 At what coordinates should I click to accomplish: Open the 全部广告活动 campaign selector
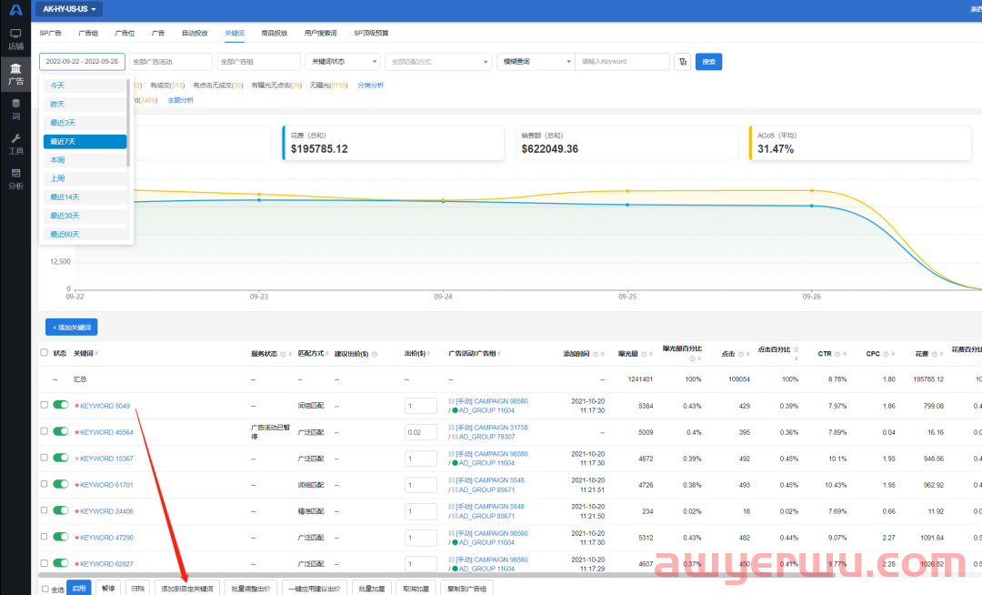point(171,61)
